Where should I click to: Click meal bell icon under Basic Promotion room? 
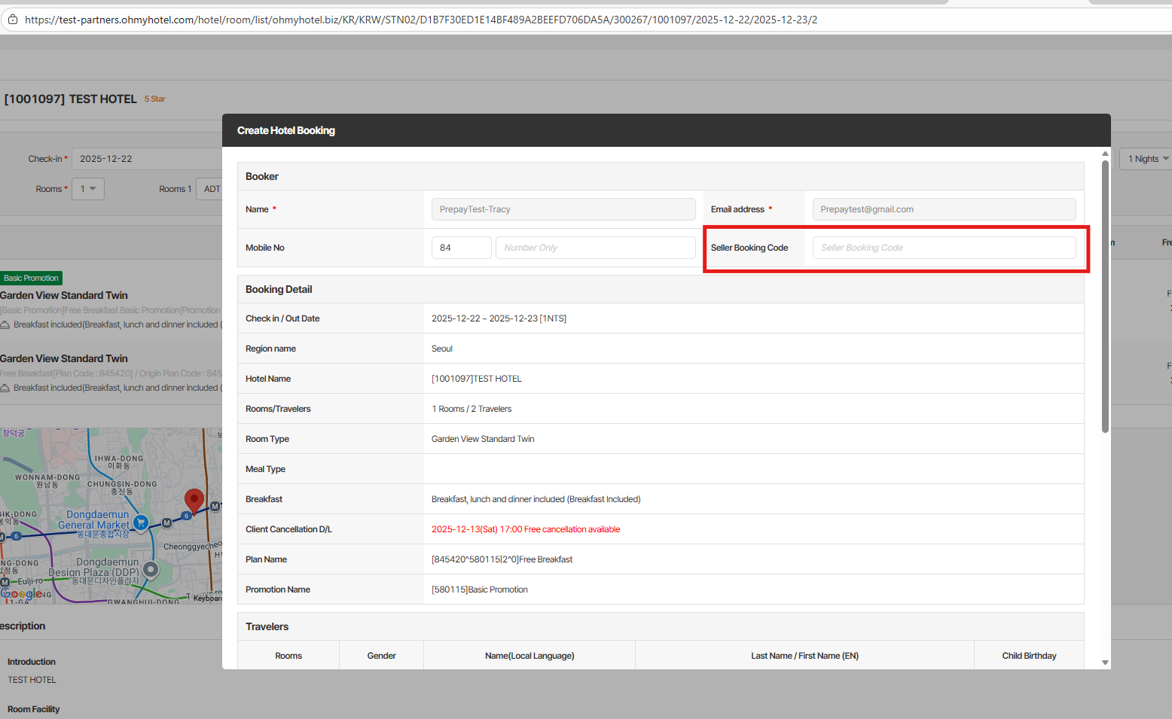point(5,324)
